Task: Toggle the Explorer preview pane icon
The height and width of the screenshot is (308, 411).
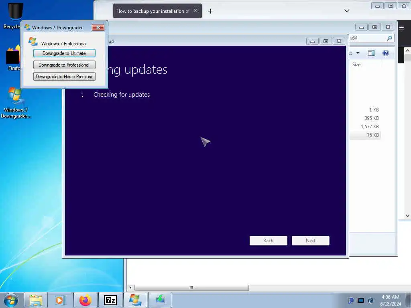Action: 371,53
